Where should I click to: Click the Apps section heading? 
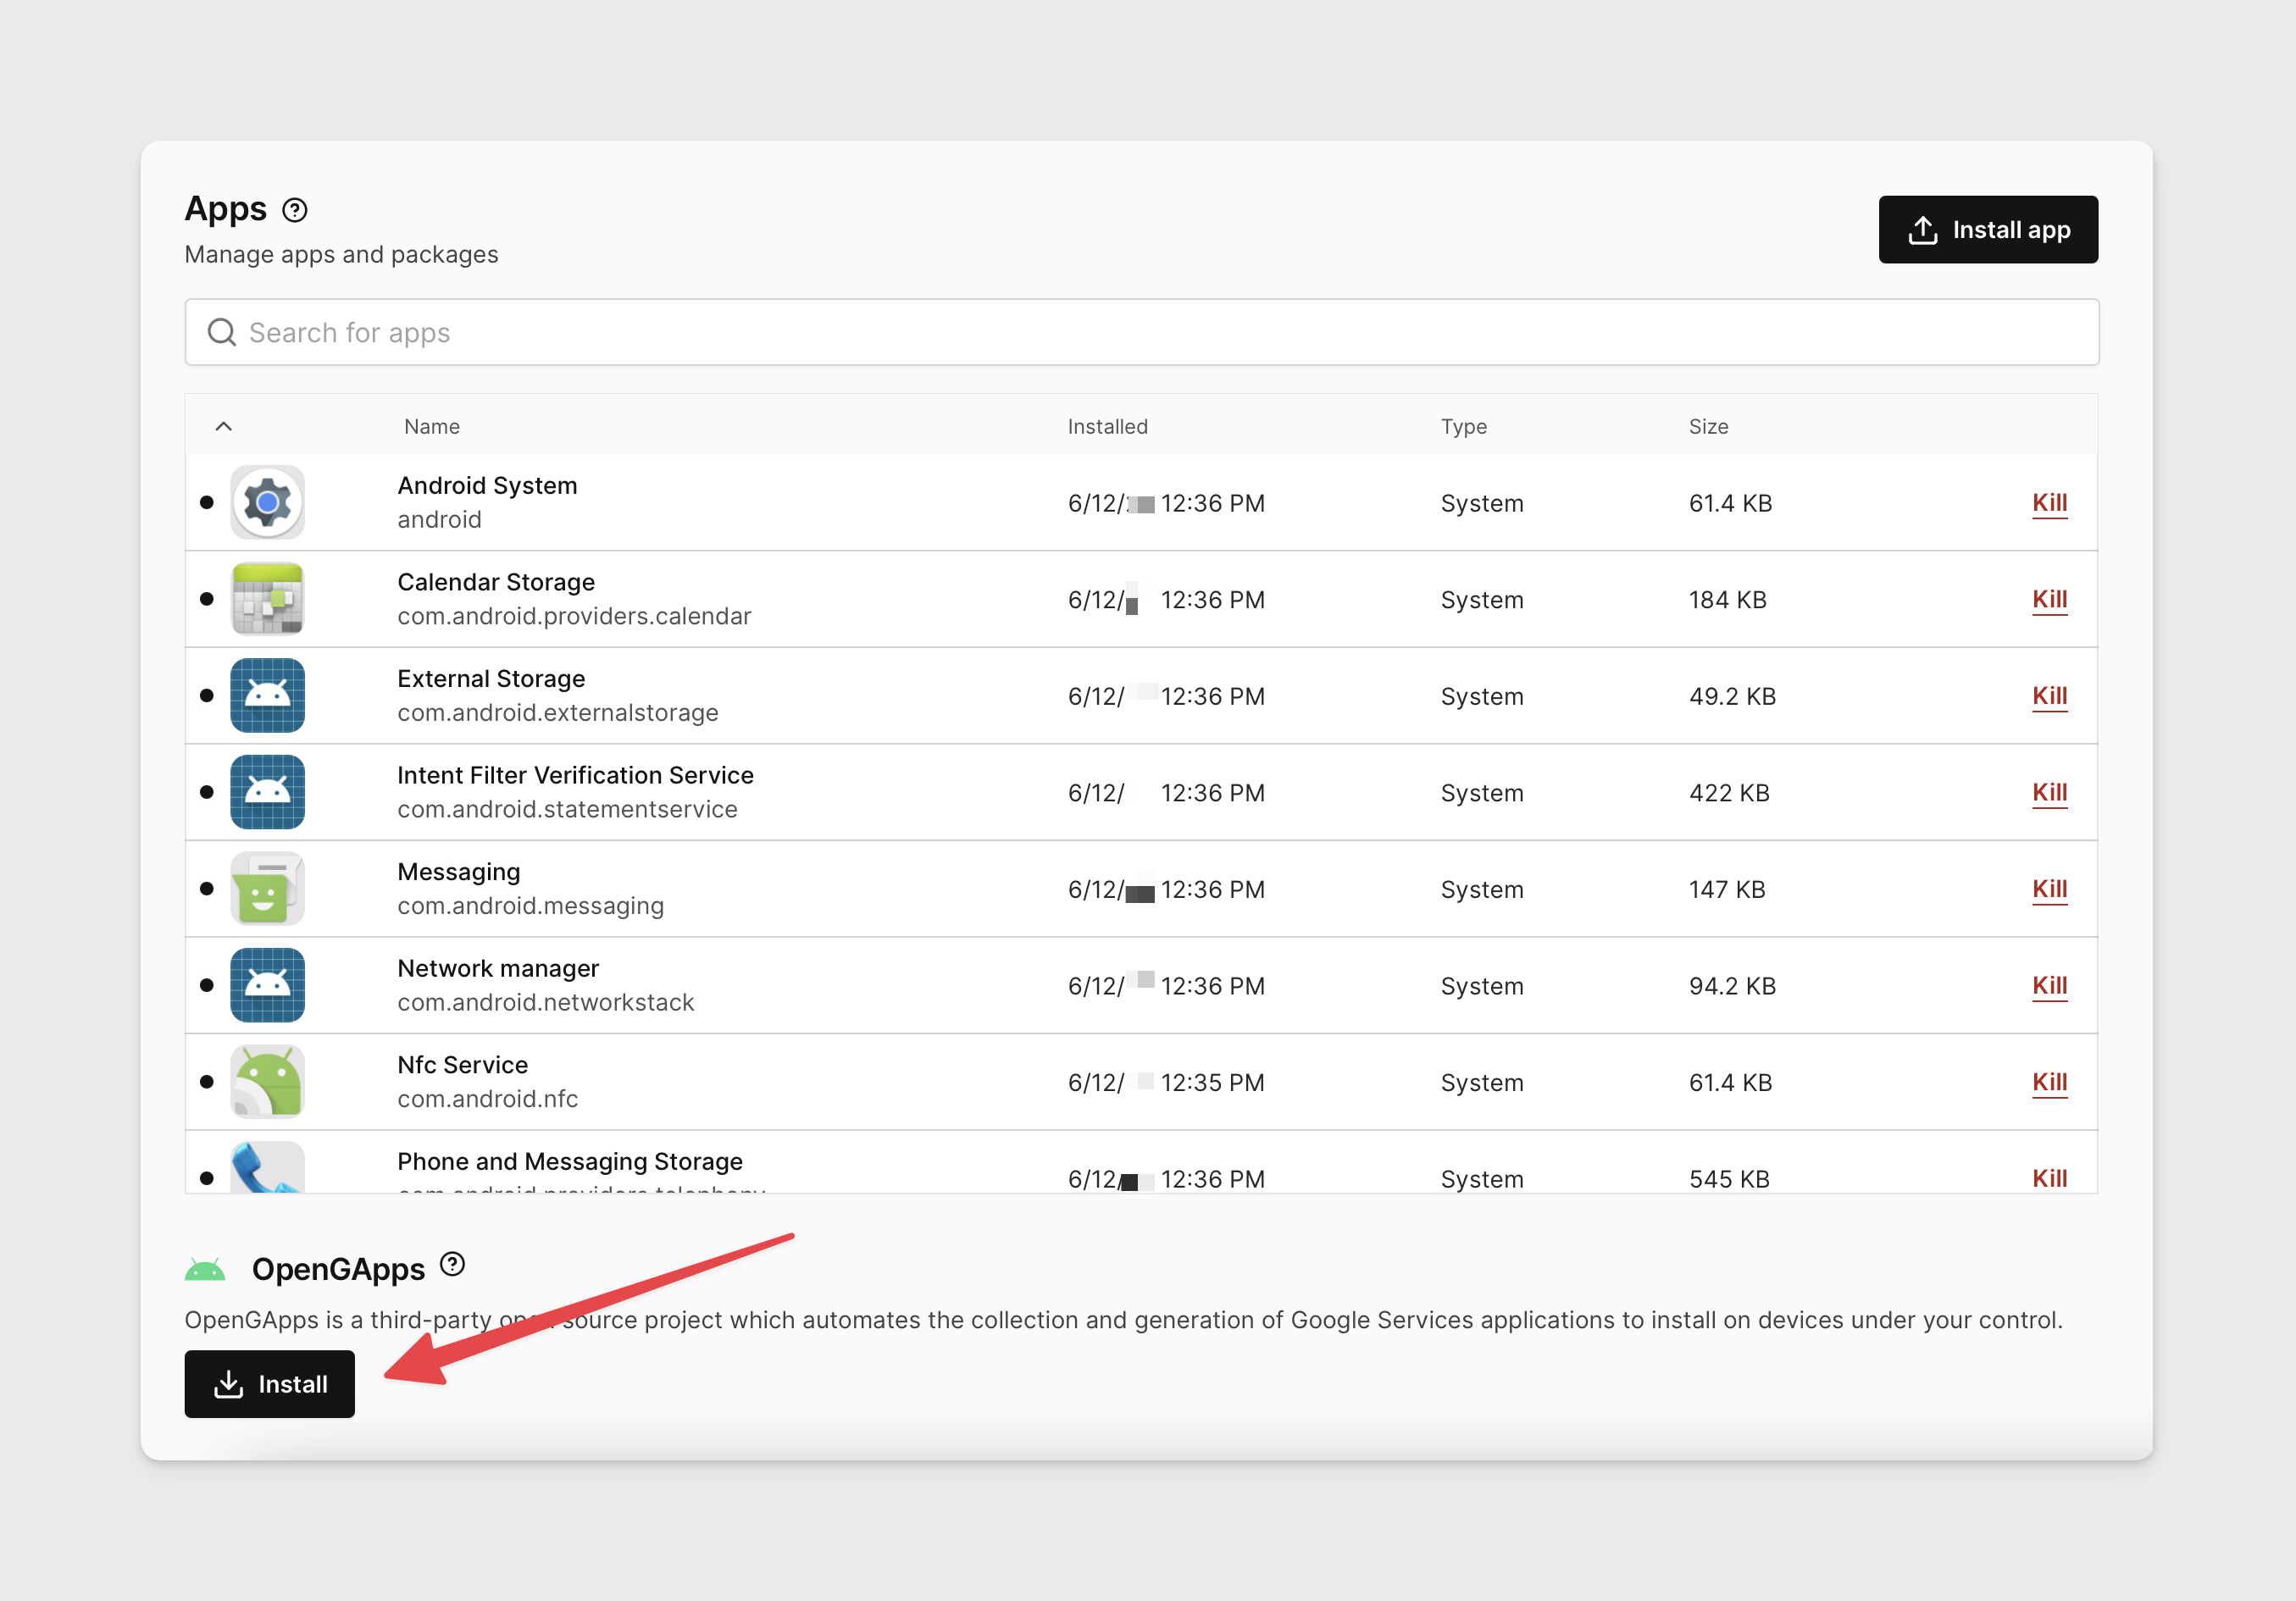tap(226, 209)
